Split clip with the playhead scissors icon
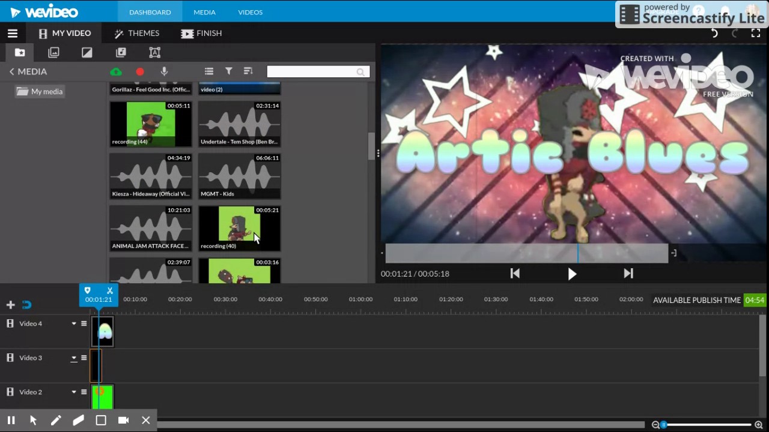 click(x=109, y=290)
